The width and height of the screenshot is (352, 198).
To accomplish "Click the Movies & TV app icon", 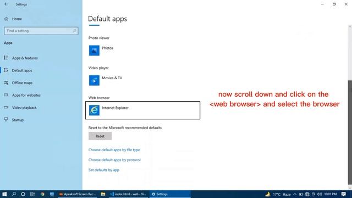I will pyautogui.click(x=94, y=80).
